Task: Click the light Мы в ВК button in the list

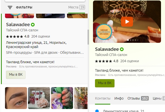Action: 16,75
